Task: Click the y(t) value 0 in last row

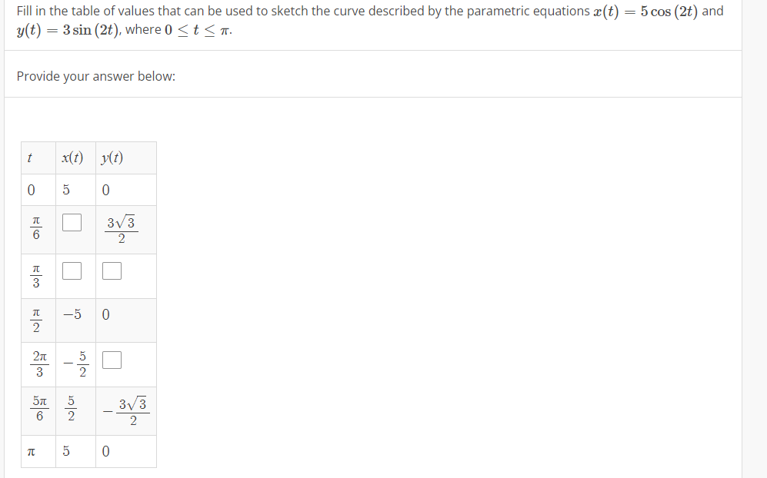Action: (x=105, y=451)
